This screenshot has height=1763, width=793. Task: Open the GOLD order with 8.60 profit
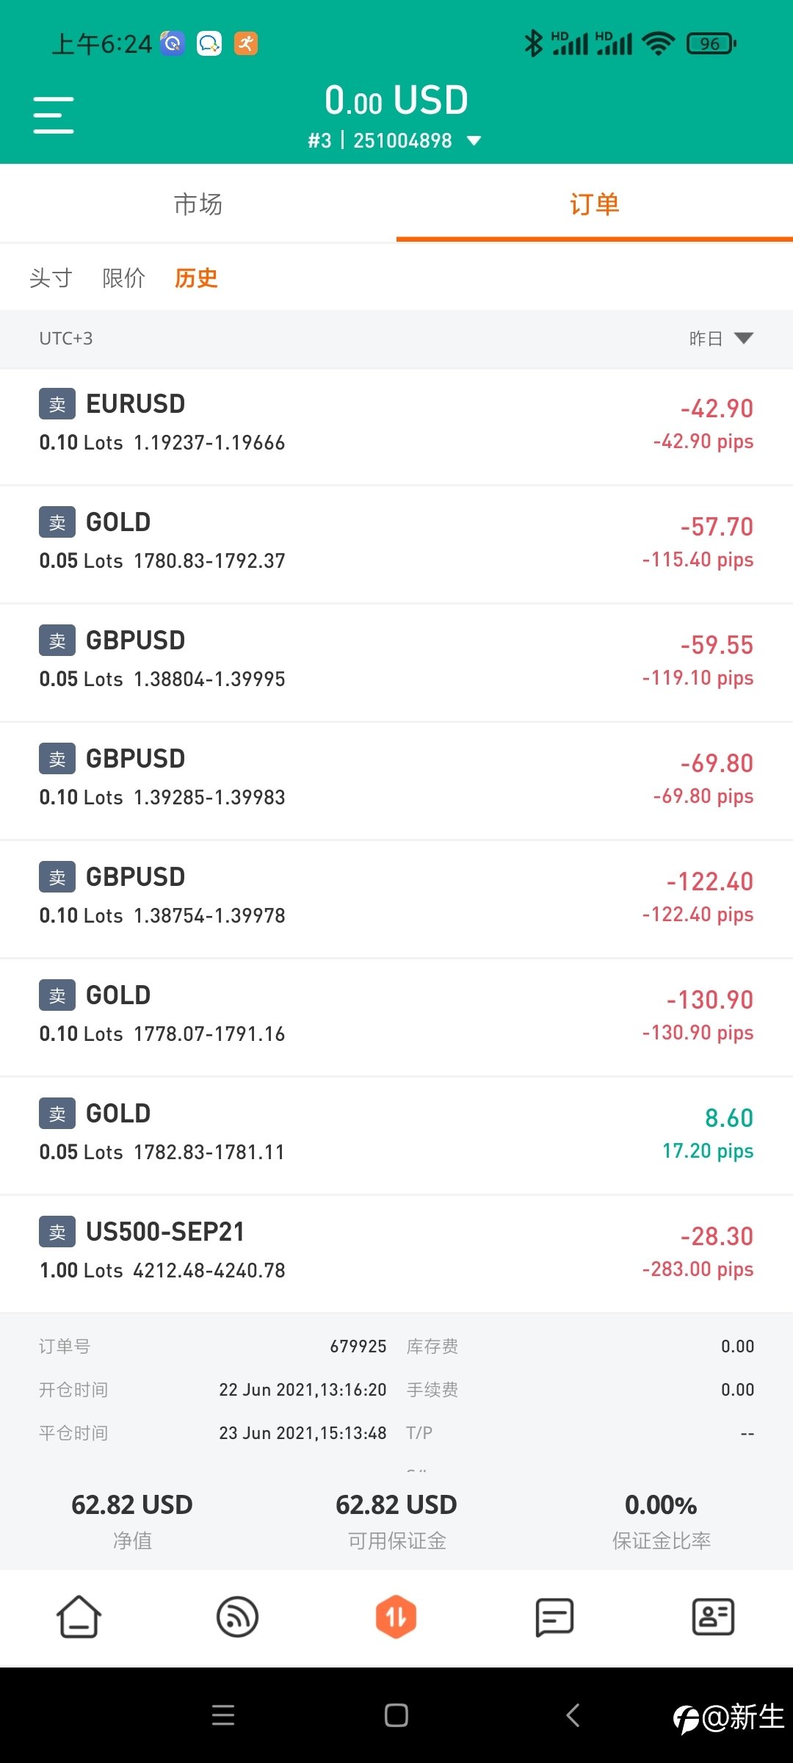coord(396,1136)
